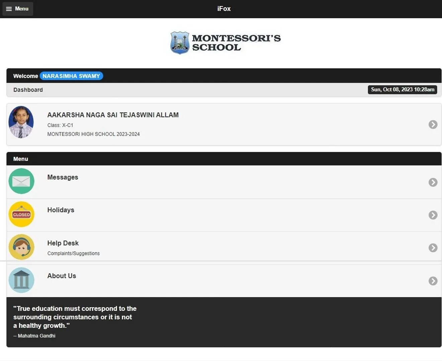Expand the About Us row arrow

433,281
